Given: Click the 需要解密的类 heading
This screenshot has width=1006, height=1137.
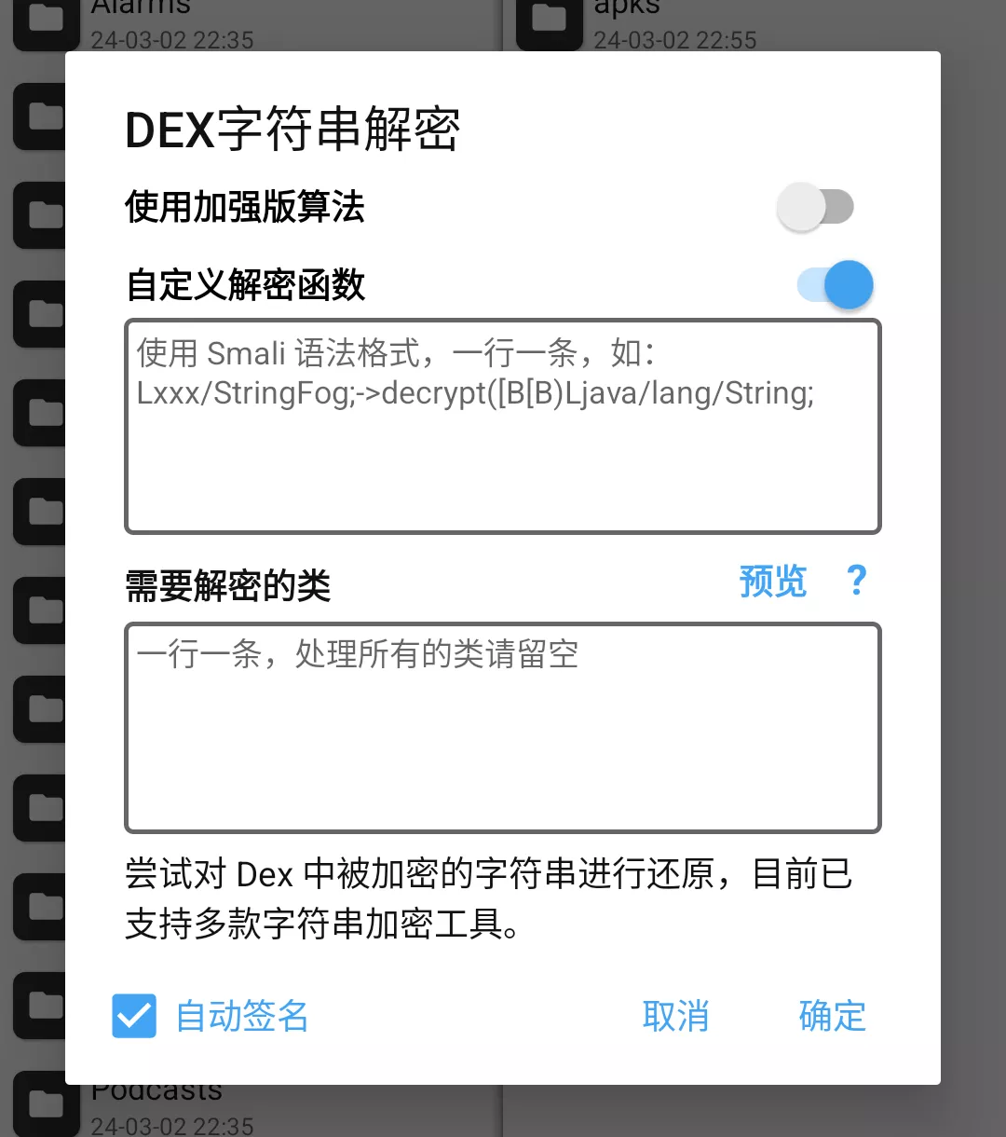Looking at the screenshot, I should point(228,586).
